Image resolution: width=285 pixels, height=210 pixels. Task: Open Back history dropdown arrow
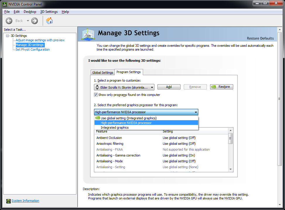[28, 21]
